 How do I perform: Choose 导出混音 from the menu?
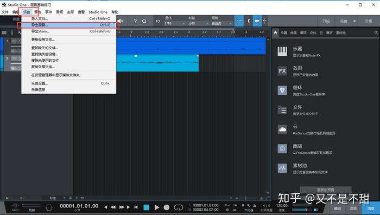point(69,25)
